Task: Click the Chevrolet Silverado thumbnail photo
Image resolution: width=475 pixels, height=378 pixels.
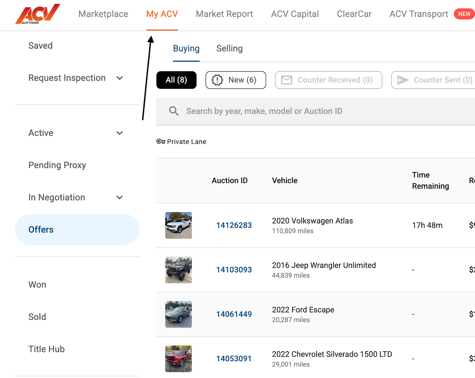Action: [178, 359]
